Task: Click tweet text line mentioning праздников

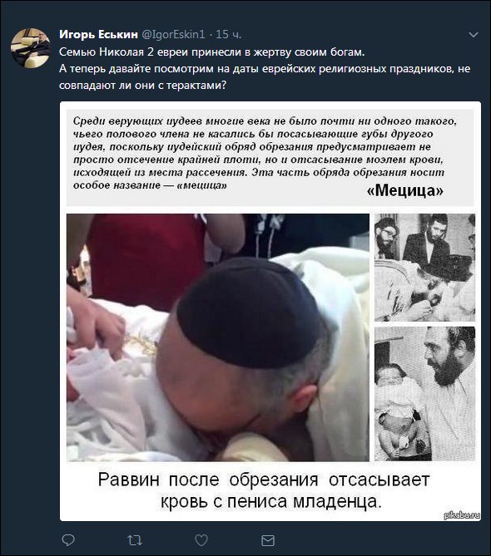Action: [265, 68]
